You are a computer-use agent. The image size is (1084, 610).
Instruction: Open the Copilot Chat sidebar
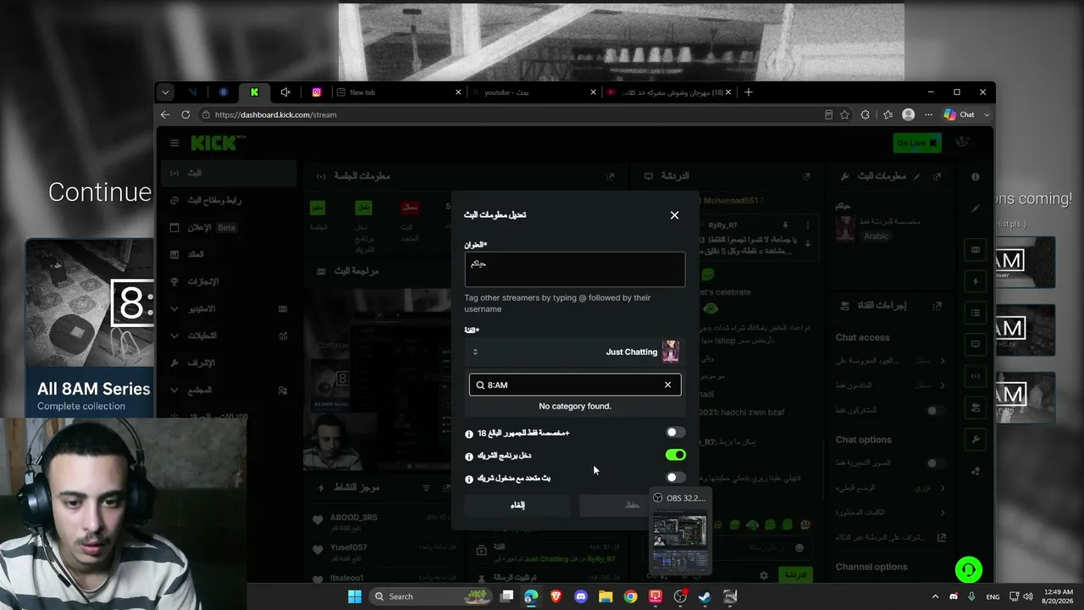[x=960, y=114]
